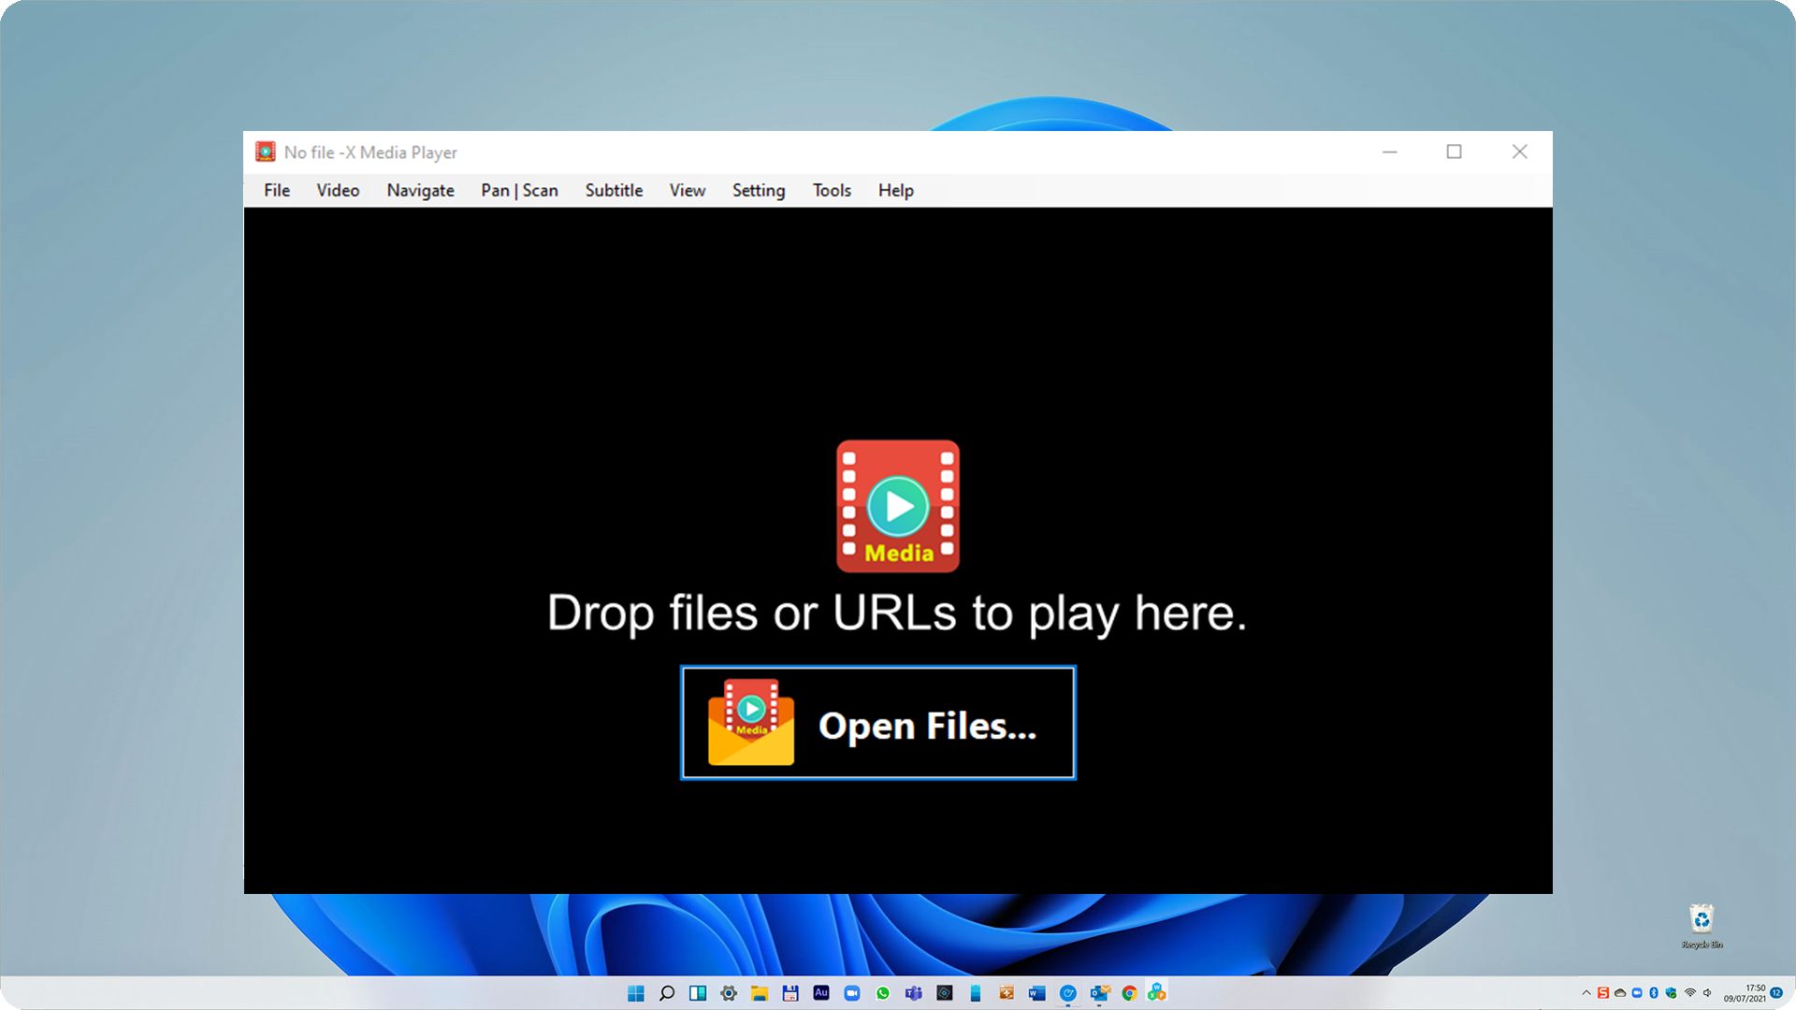Viewport: 1796px width, 1010px height.
Task: Open the Help menu
Action: [x=895, y=190]
